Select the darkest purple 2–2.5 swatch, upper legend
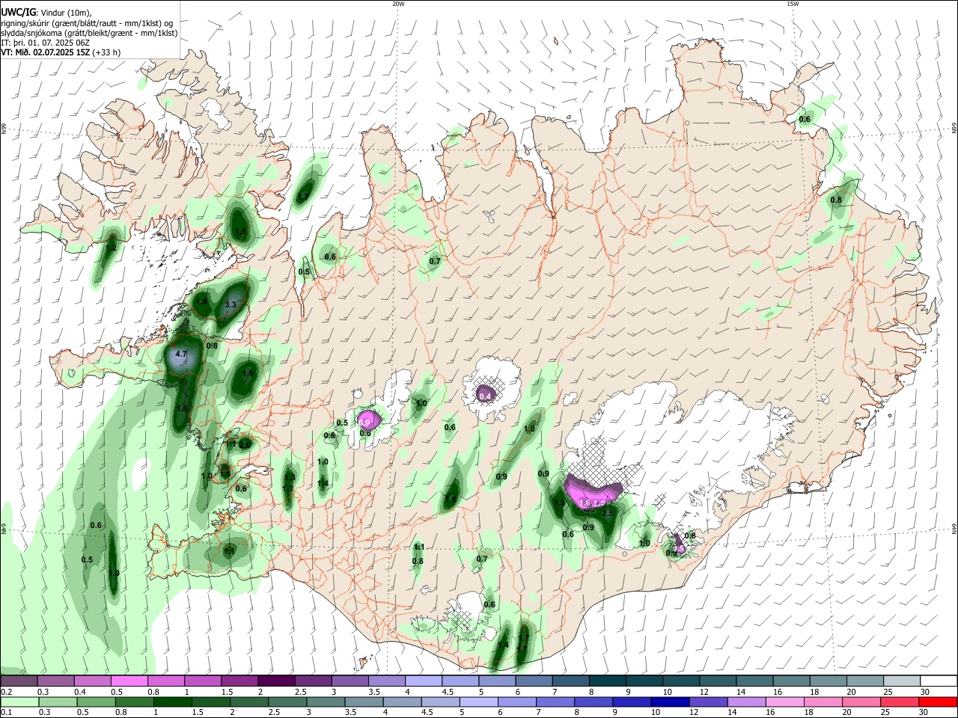This screenshot has width=958, height=718. point(275,681)
